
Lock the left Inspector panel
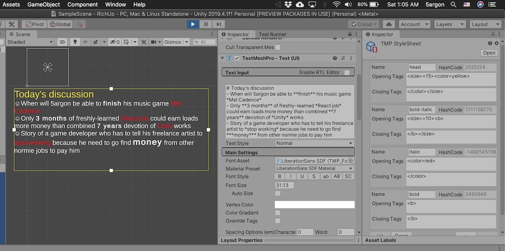[350, 35]
